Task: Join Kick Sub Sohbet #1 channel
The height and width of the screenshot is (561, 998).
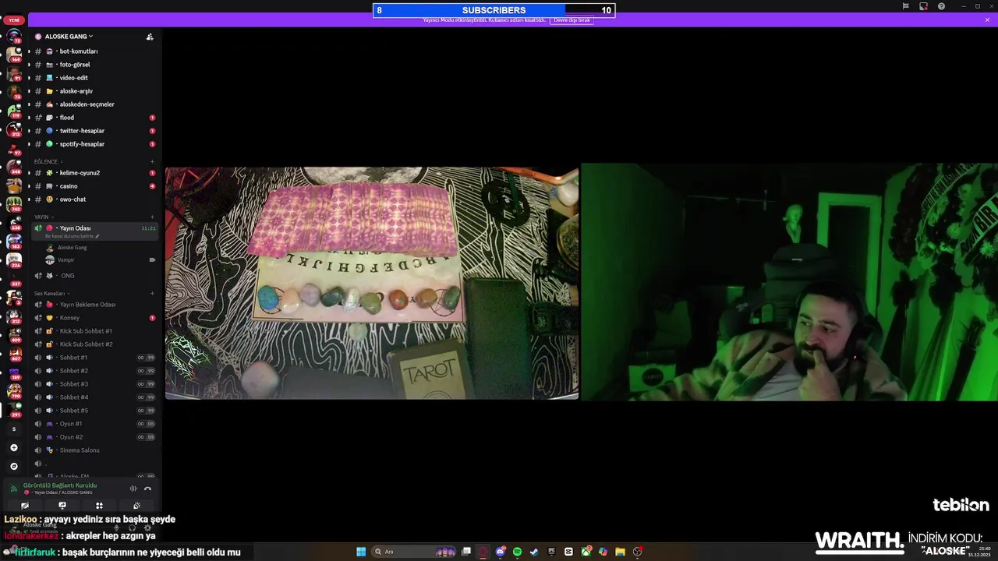Action: (95, 331)
